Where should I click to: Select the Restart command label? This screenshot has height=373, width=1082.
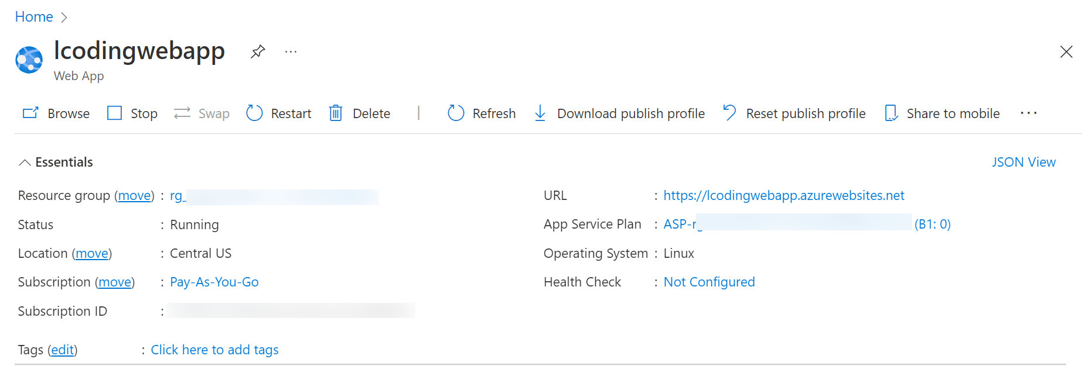[x=291, y=113]
